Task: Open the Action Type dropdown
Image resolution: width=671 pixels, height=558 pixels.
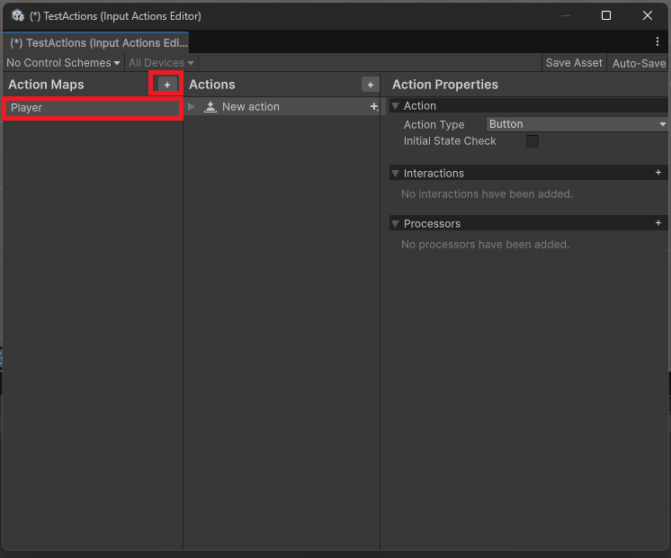Action: (x=577, y=124)
